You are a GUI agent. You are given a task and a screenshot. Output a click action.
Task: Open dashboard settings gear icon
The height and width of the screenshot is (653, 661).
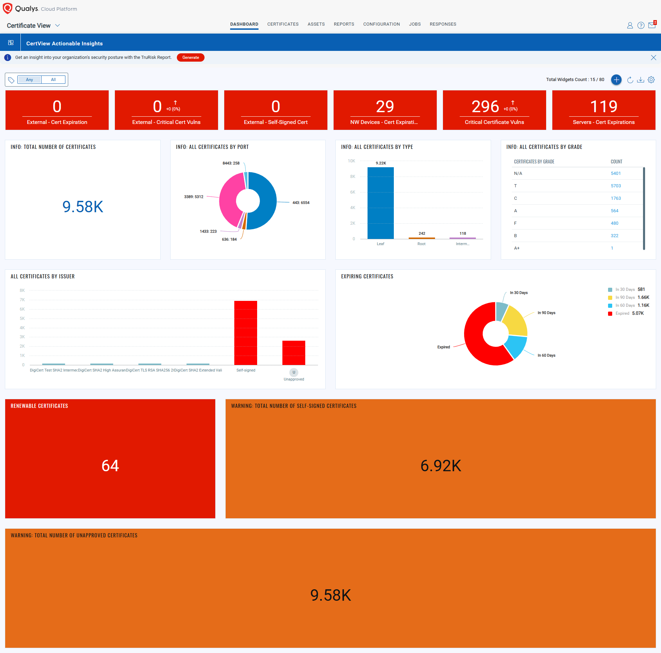tap(651, 80)
